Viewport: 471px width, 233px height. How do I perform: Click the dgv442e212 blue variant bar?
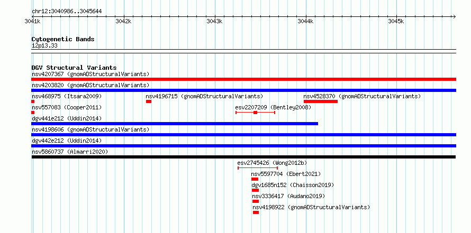[x=243, y=146]
